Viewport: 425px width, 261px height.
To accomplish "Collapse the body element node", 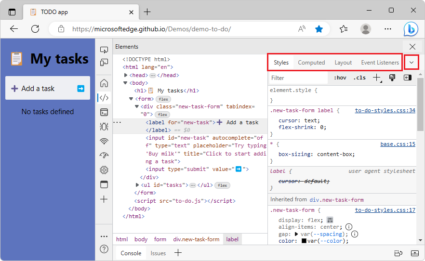I will pos(125,83).
